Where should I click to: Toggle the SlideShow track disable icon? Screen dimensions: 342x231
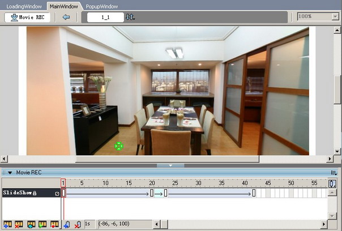point(57,194)
